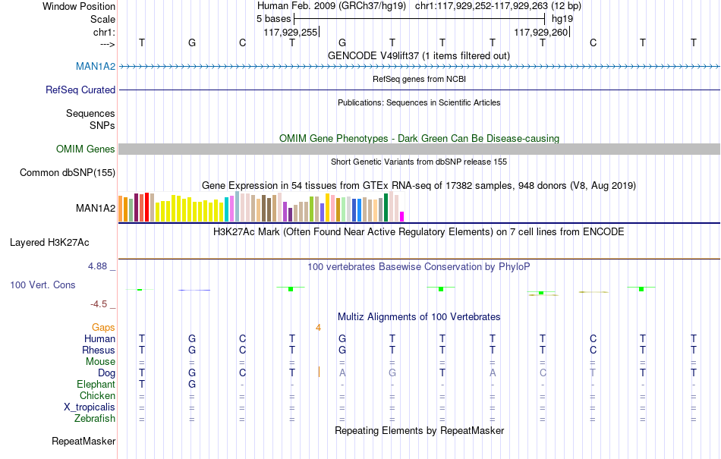Viewport: 721px width, 459px height.
Task: Click the MAN1A2 GENCODE gene label
Action: click(95, 66)
